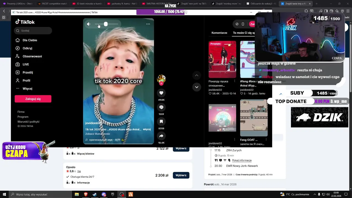Image resolution: width=352 pixels, height=198 pixels.
Task: Follow jovidon602 via the avatar plus
Action: click(161, 83)
